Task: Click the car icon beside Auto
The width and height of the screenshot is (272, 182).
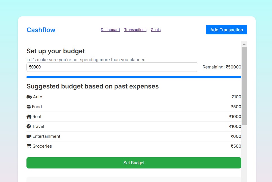Action: [x=29, y=97]
